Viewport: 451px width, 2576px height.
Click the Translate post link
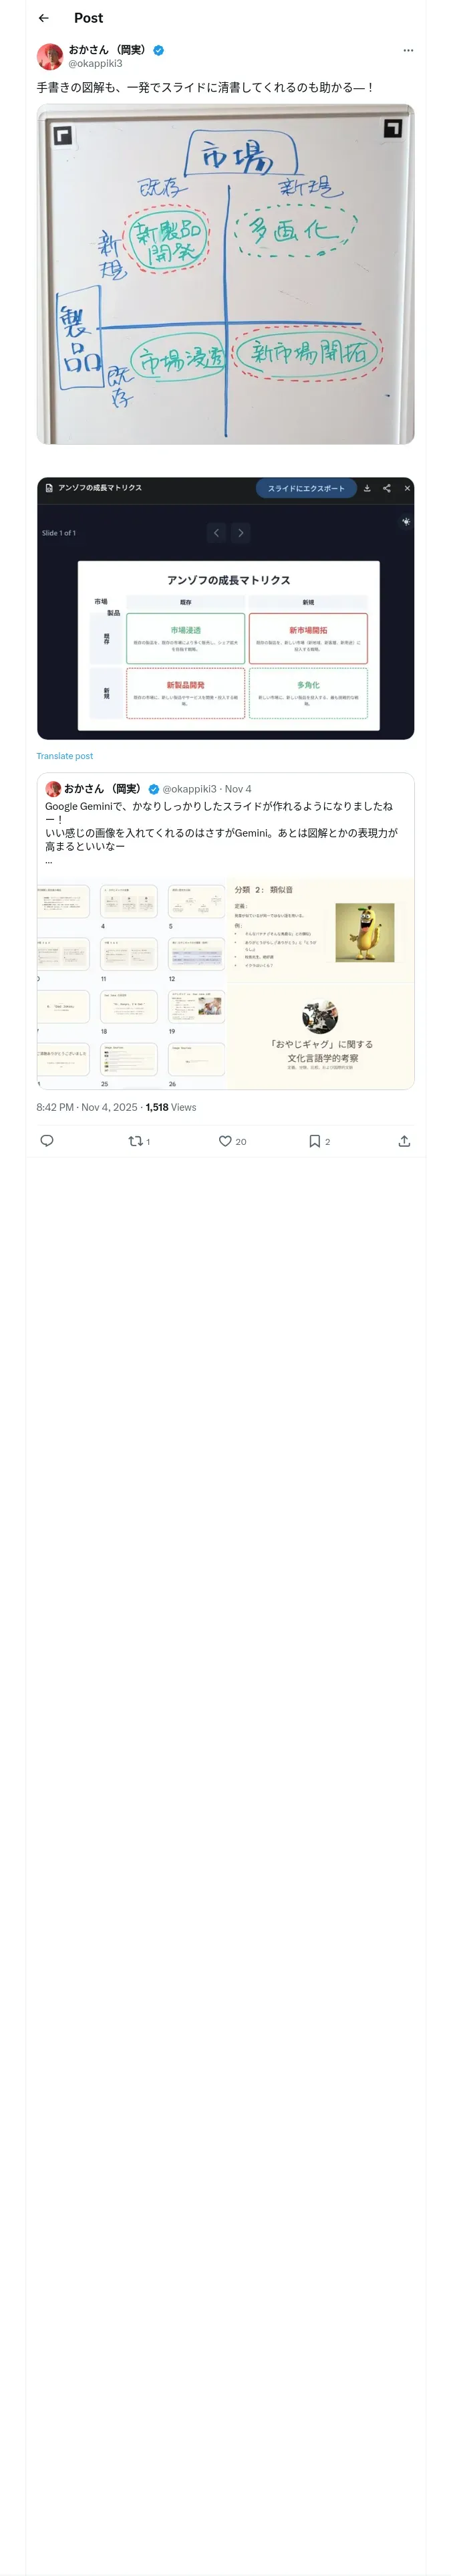65,756
